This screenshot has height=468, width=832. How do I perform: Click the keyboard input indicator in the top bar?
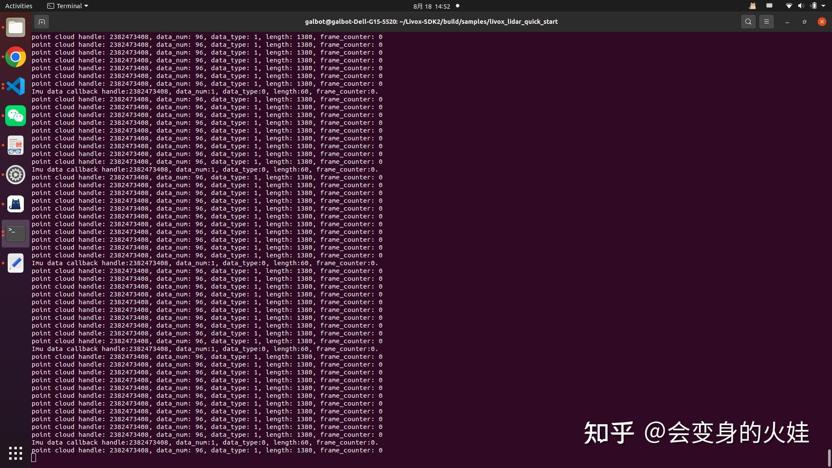coord(769,6)
